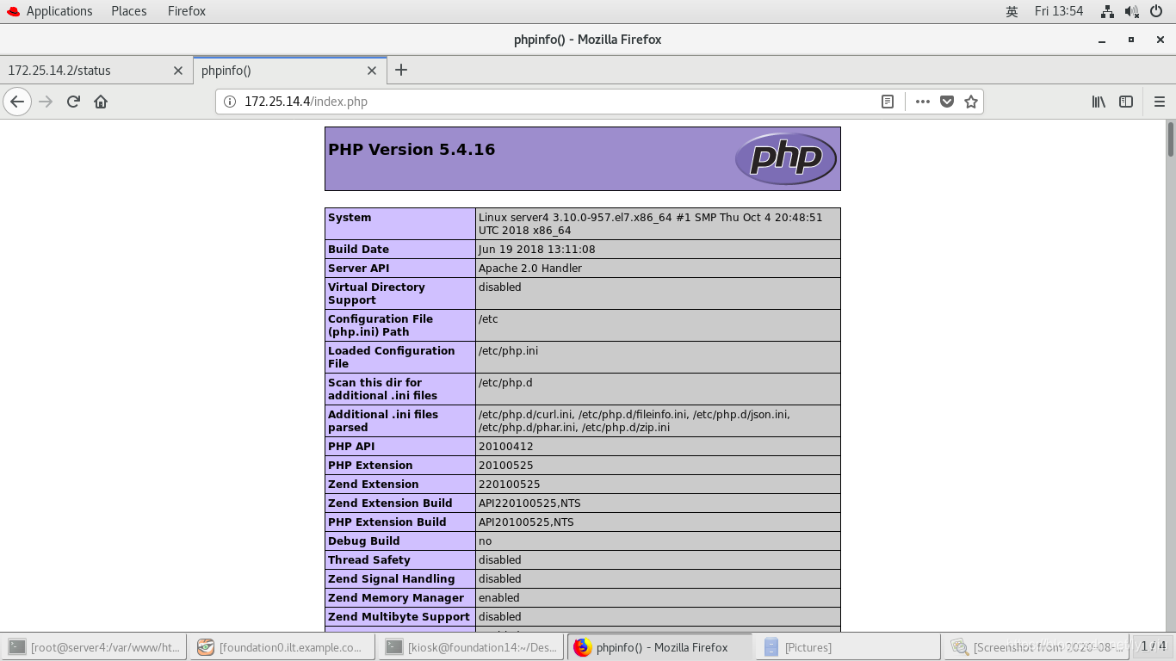Open the page actions three-dot menu
The width and height of the screenshot is (1176, 661).
tap(923, 102)
